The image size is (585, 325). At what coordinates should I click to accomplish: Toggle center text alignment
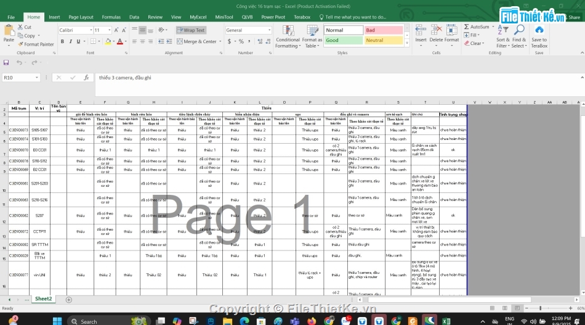142,41
